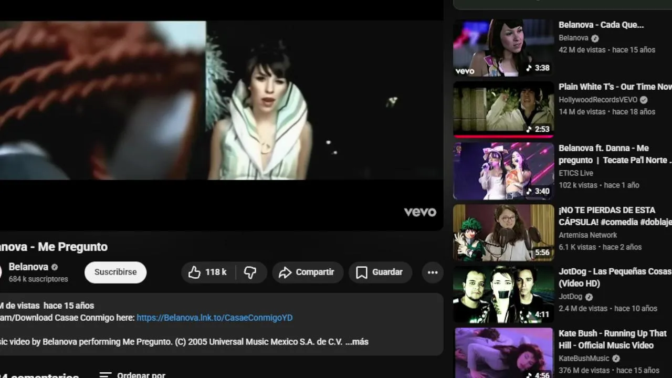Open the Belanova.lnk.to/CasaeConmigoYD link
This screenshot has height=378, width=672.
[x=215, y=318]
